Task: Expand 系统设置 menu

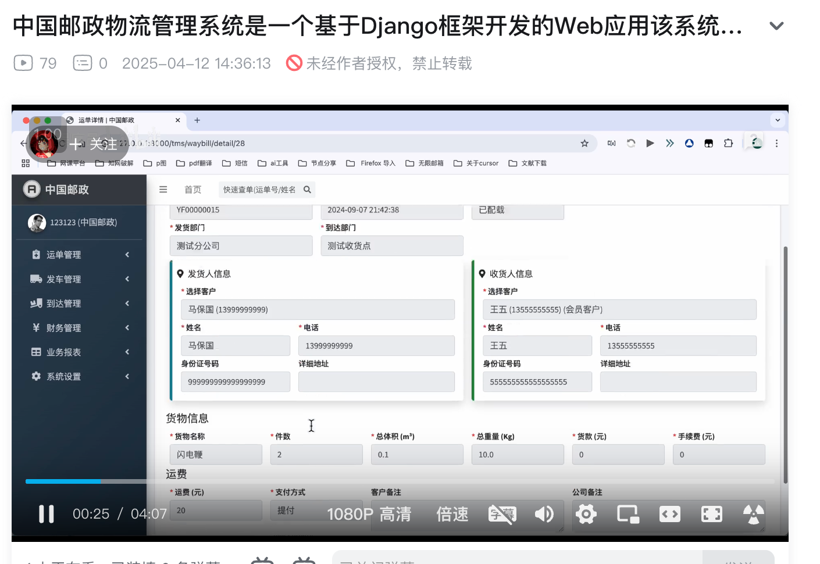Action: [79, 377]
